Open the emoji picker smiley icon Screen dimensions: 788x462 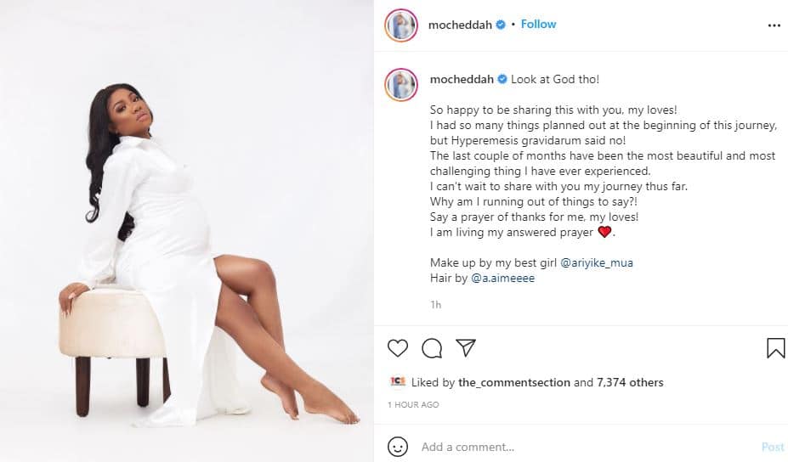[397, 447]
